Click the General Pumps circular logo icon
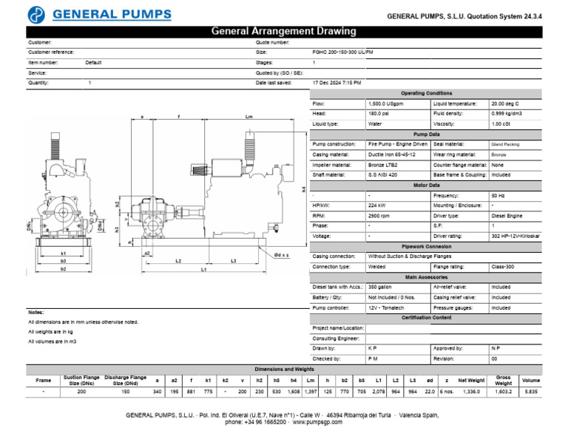 click(x=36, y=15)
